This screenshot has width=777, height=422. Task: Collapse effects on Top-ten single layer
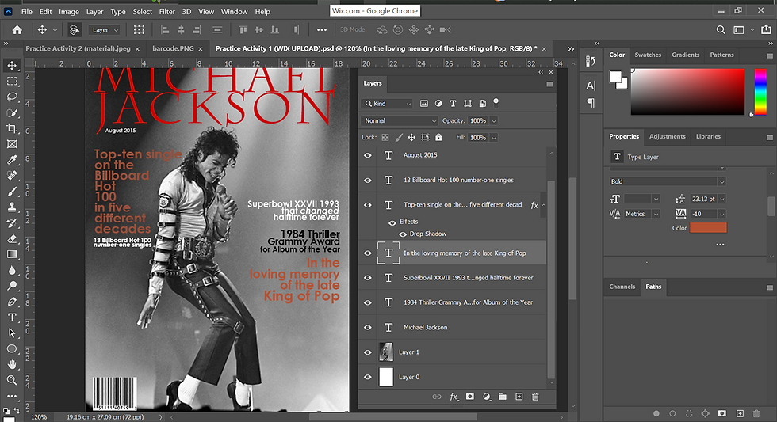coord(544,205)
